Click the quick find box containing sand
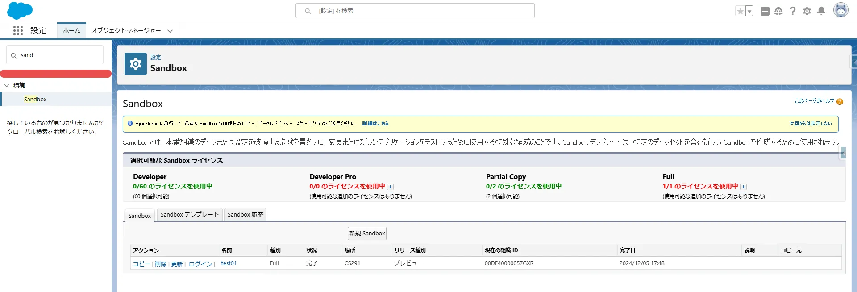857x292 pixels. pyautogui.click(x=55, y=55)
